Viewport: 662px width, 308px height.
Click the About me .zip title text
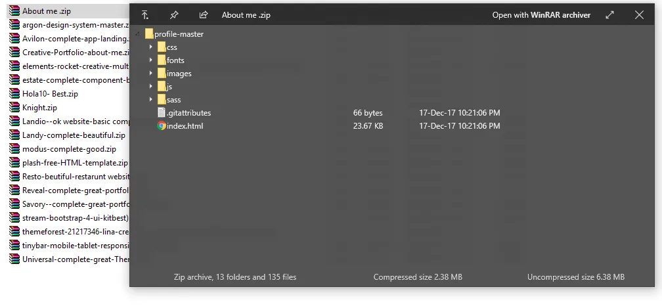click(246, 14)
